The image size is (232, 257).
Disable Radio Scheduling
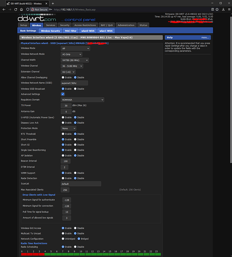75,247
